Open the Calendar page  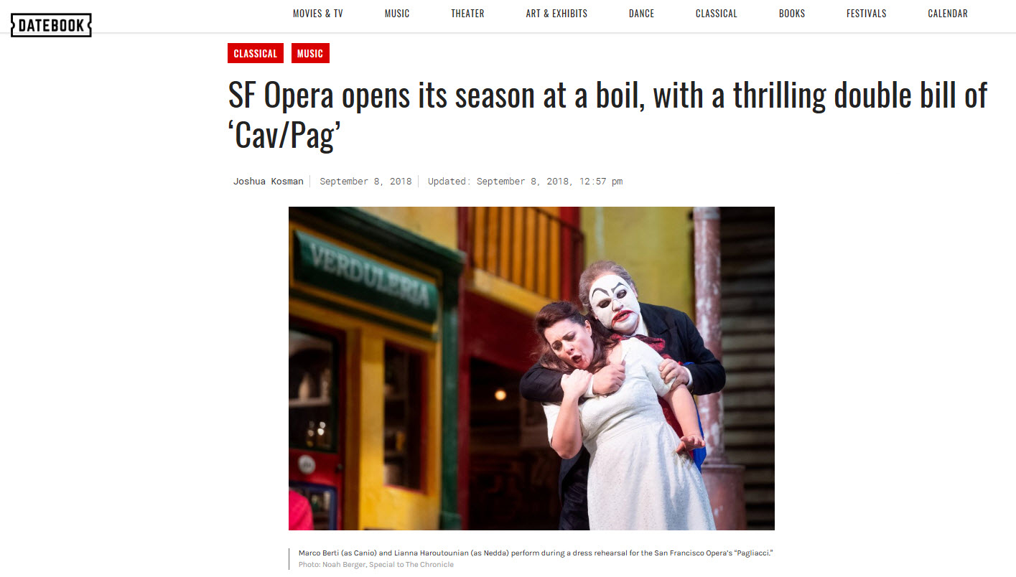(x=948, y=14)
